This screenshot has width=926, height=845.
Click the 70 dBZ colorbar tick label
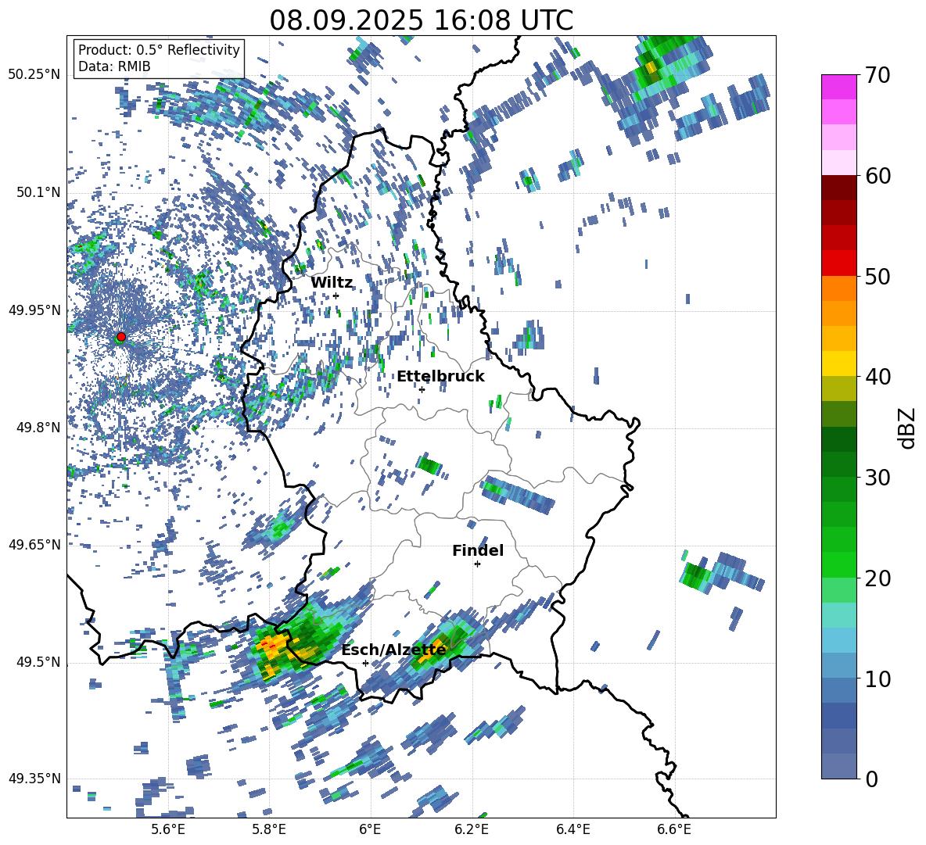click(877, 75)
